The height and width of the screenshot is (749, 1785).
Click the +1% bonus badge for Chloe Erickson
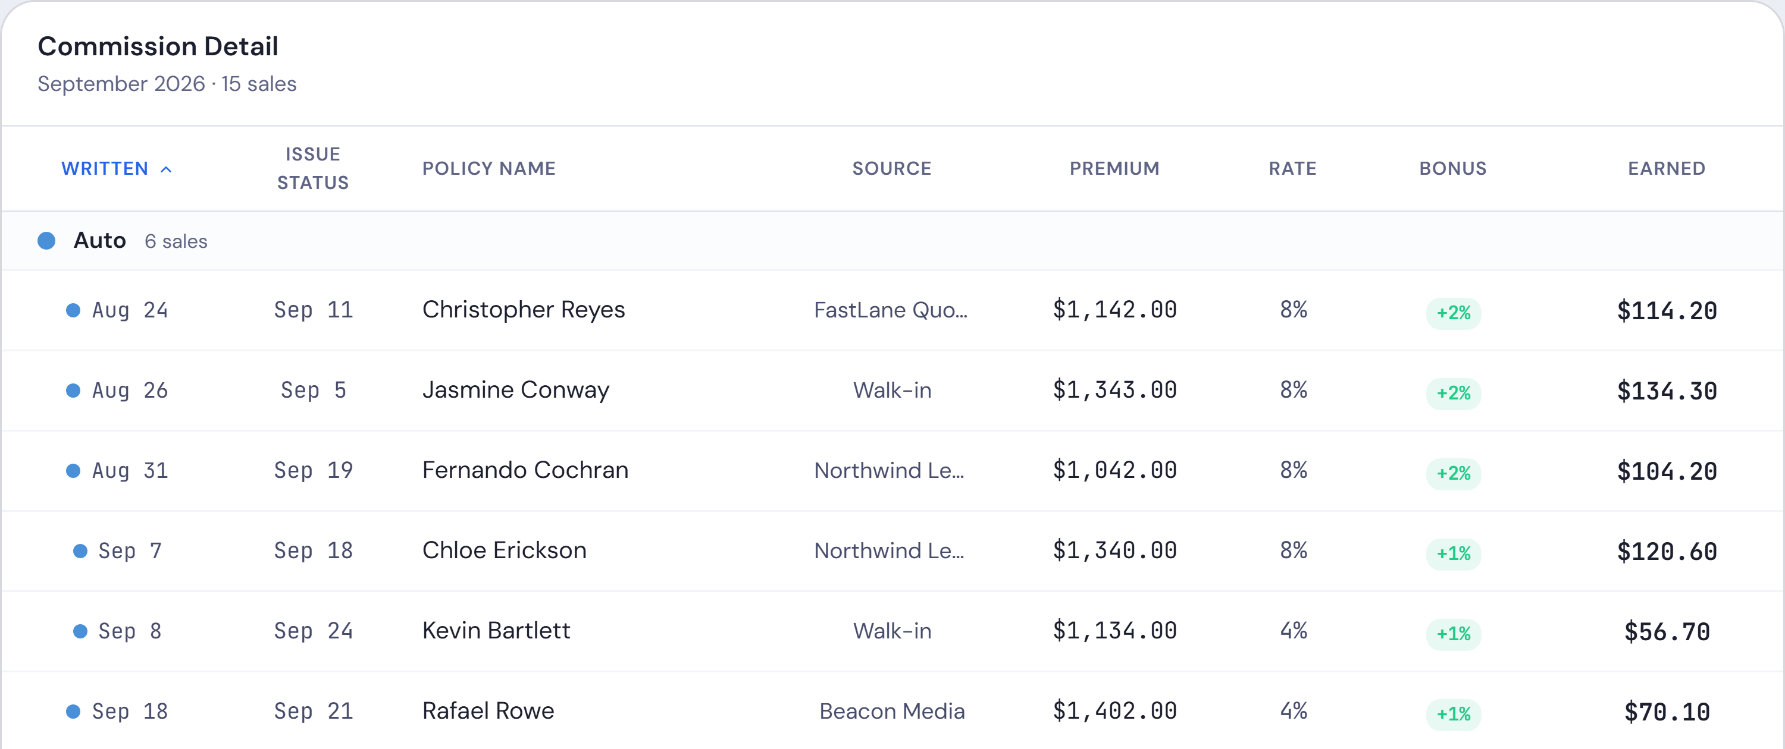click(1453, 554)
